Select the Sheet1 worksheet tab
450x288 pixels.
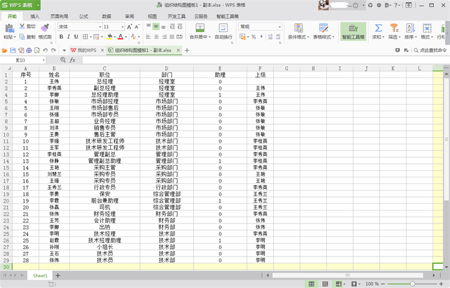(40, 276)
